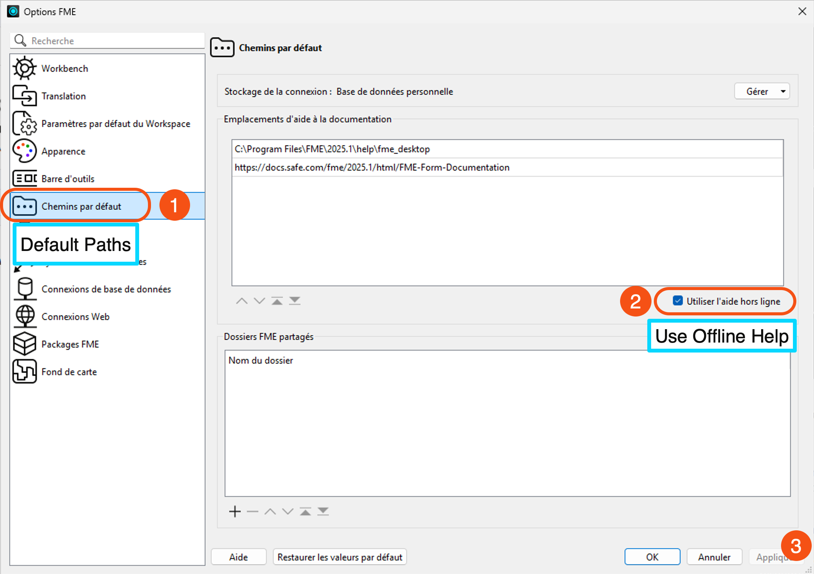The height and width of the screenshot is (574, 814).
Task: Click the Connexions Web globe icon
Action: click(x=25, y=317)
